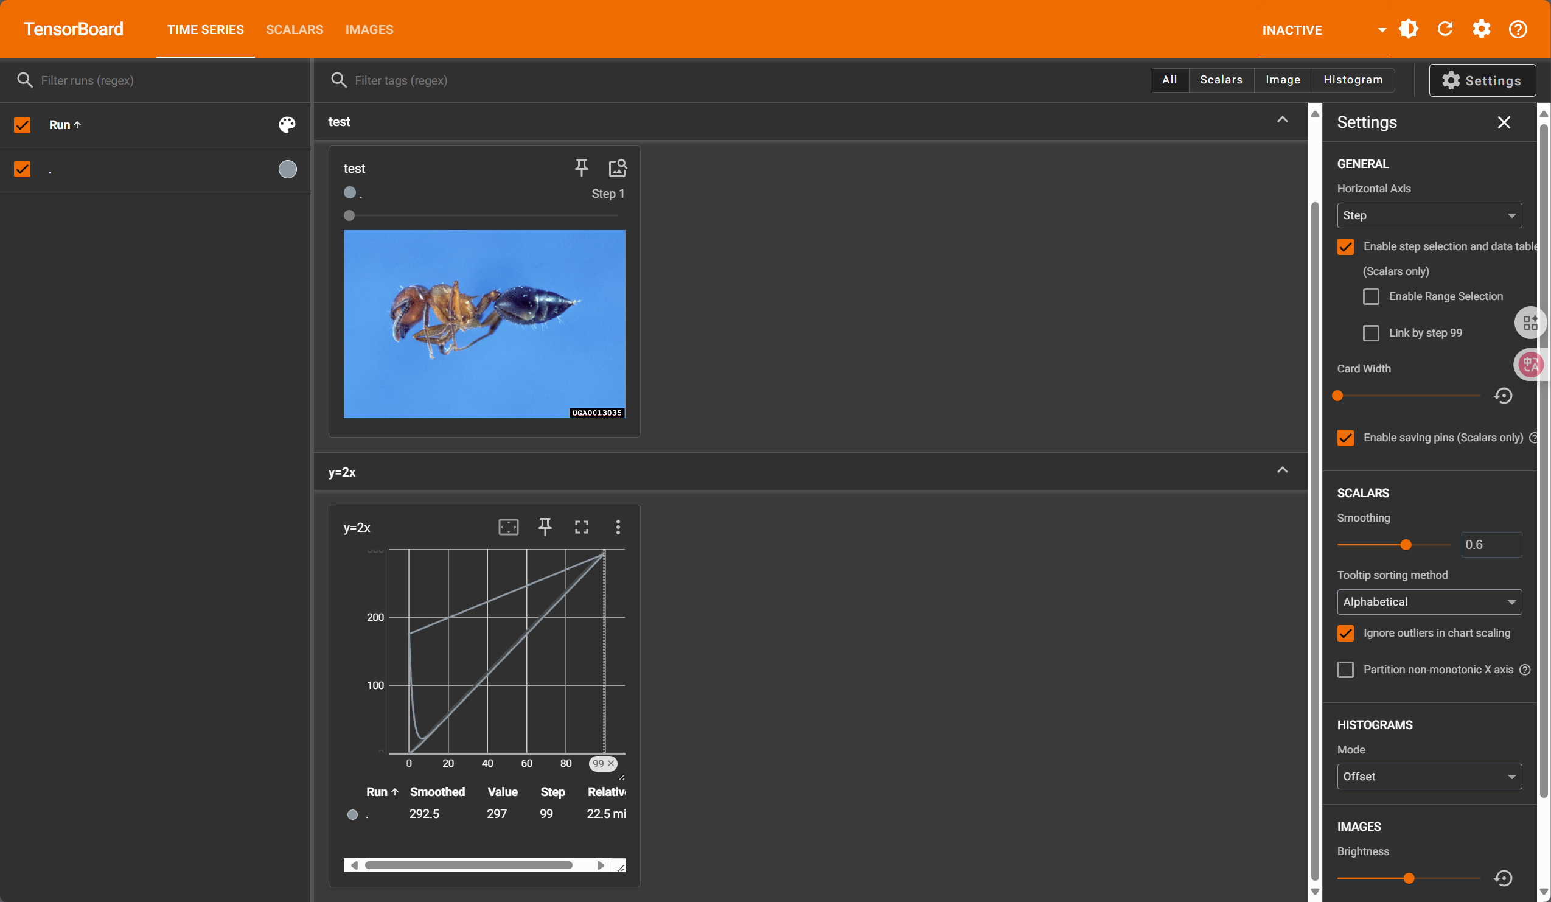Open the Horizontal Axis Step dropdown
The width and height of the screenshot is (1551, 902).
1429,215
